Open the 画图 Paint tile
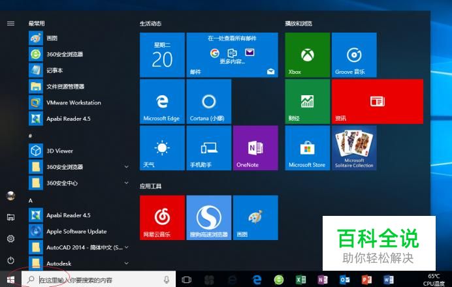Viewport: 452px width, 287px height. (x=255, y=218)
